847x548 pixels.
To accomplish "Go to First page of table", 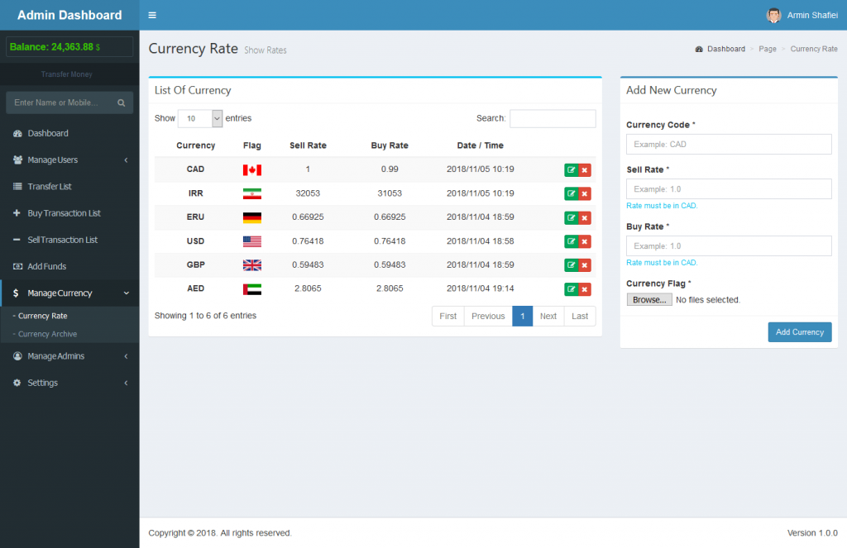I will pos(447,317).
